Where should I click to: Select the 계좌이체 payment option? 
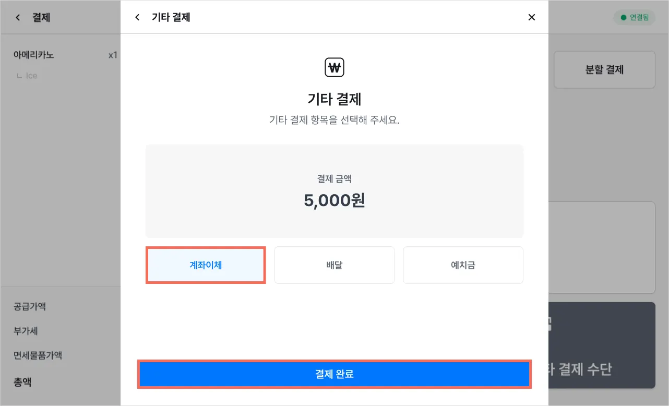tap(206, 265)
